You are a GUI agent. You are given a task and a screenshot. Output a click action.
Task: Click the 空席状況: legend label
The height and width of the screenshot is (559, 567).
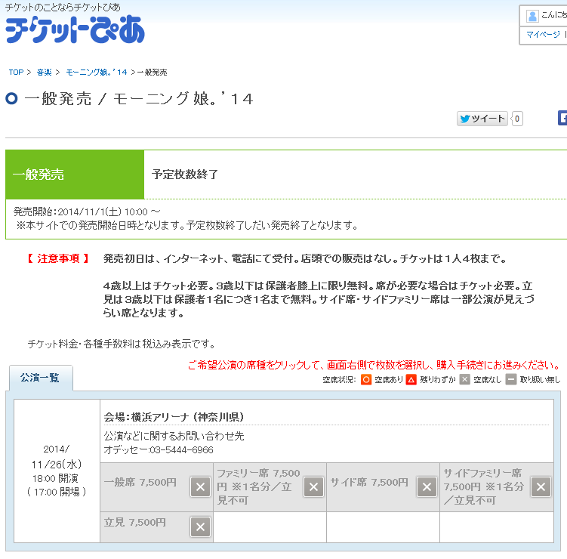coord(339,379)
